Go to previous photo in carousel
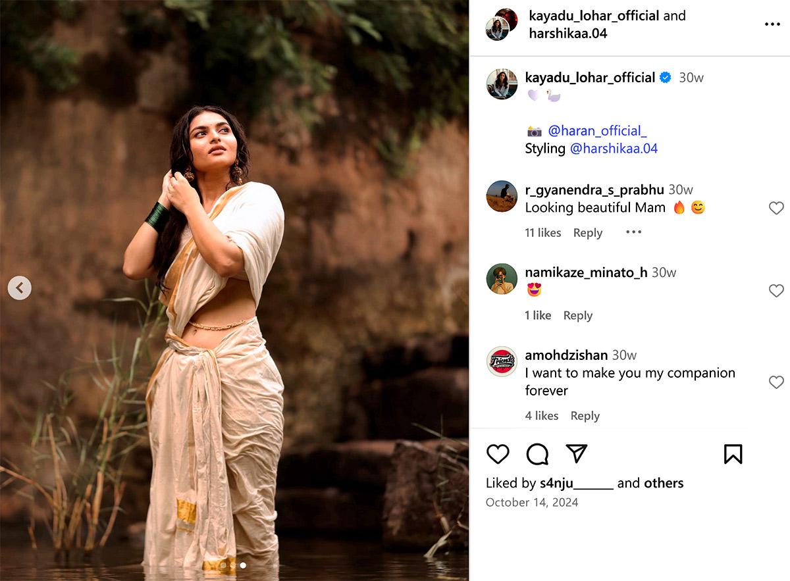The width and height of the screenshot is (790, 581). point(20,288)
